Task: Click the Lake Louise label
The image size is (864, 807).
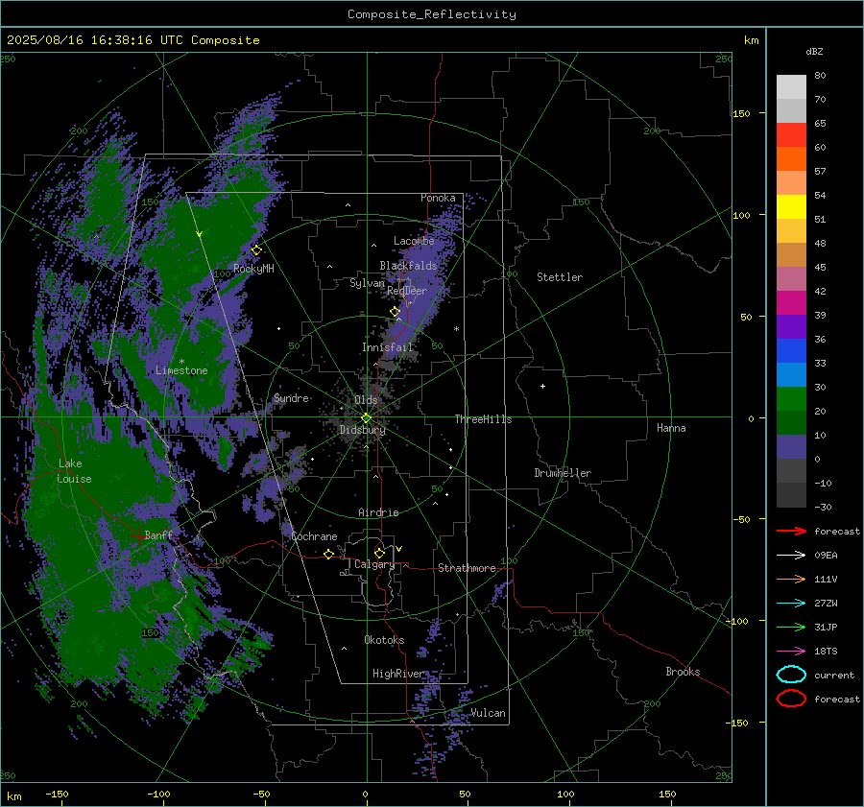Action: [74, 471]
